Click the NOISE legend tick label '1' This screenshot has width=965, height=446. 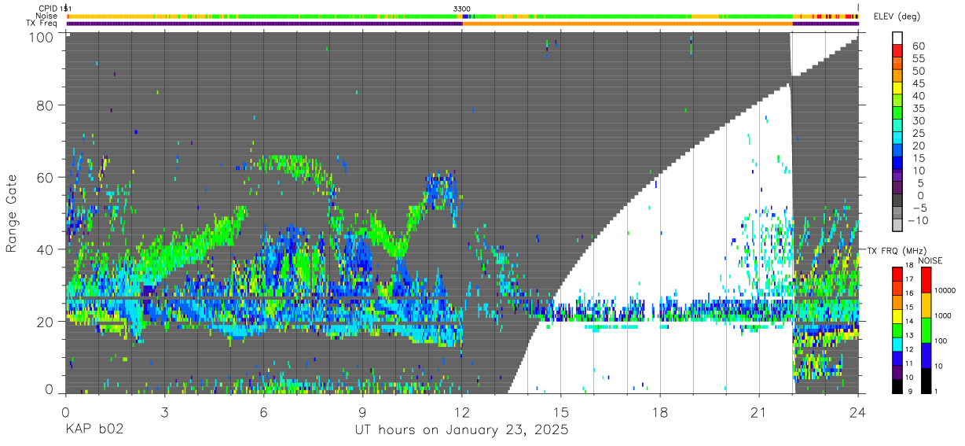(x=937, y=392)
